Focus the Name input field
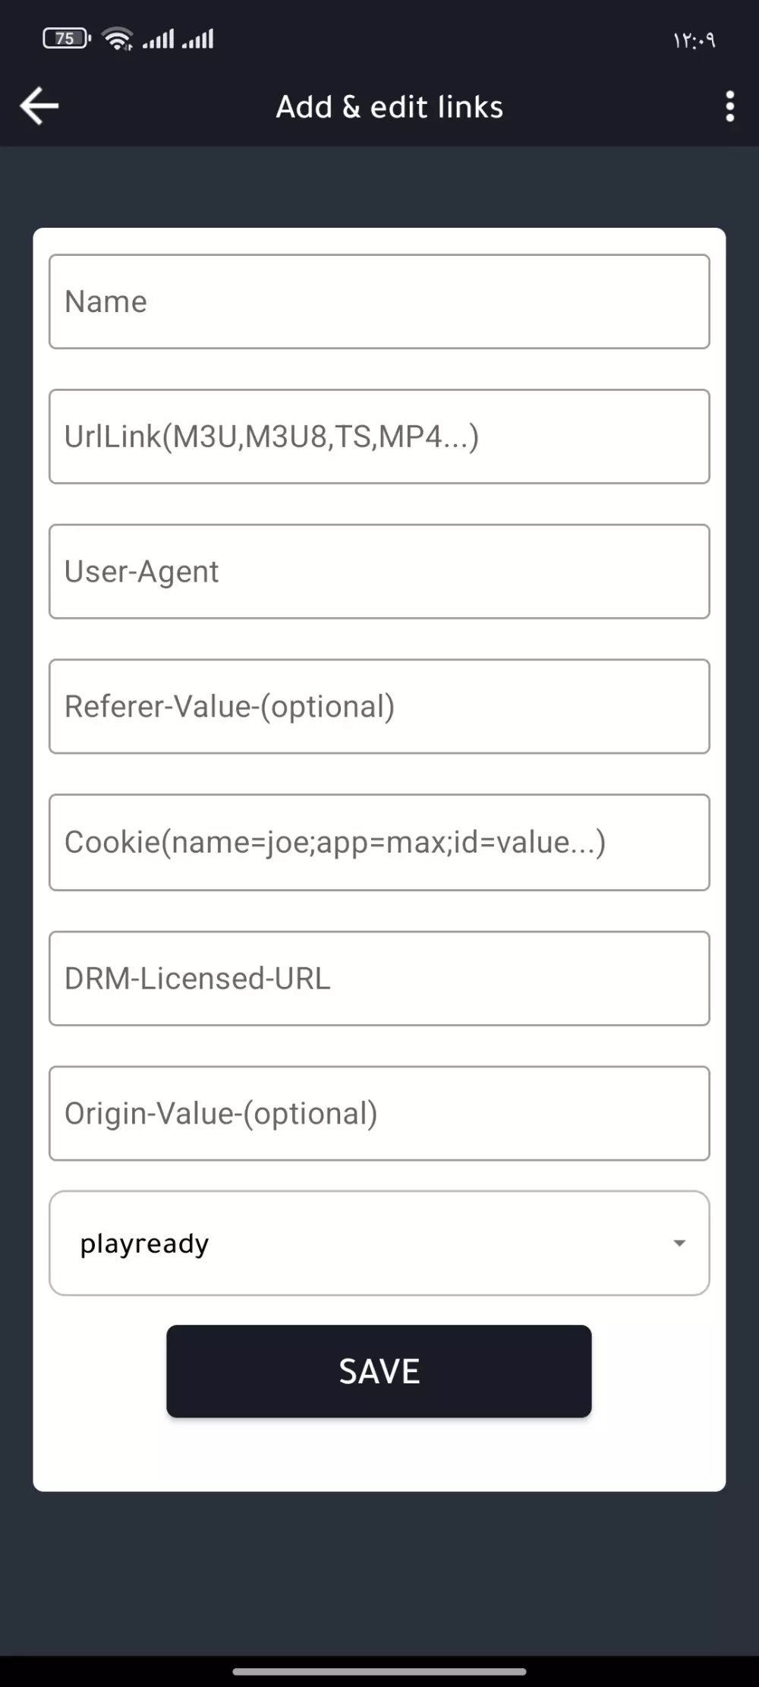This screenshot has height=1687, width=759. tap(379, 301)
